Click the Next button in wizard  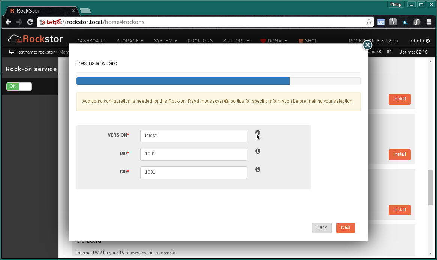[x=345, y=227]
